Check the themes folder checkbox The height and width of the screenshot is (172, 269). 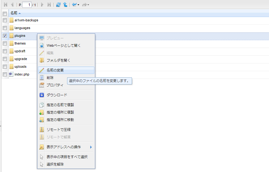pos(5,43)
